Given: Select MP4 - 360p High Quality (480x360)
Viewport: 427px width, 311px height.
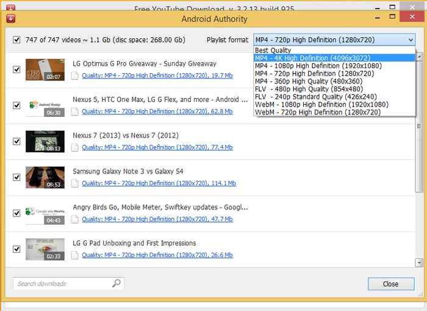Looking at the screenshot, I should 334,81.
